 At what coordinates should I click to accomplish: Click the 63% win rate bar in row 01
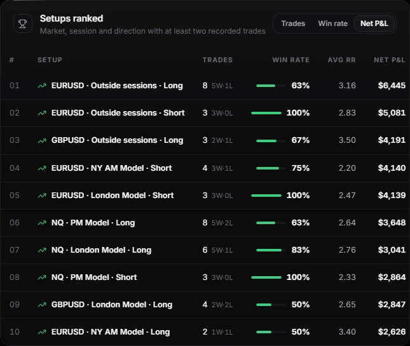click(271, 86)
